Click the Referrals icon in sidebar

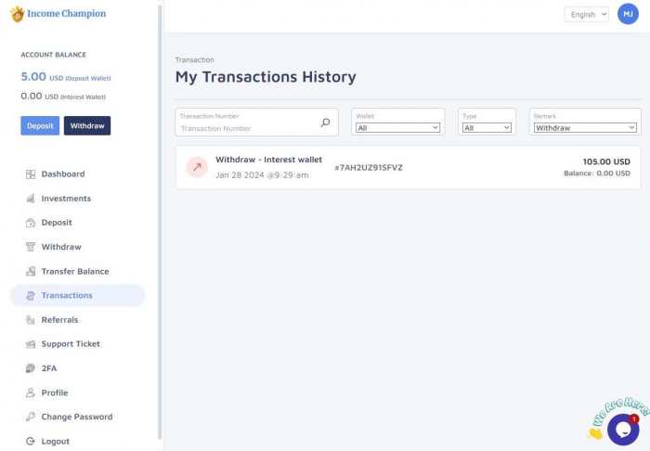point(31,320)
